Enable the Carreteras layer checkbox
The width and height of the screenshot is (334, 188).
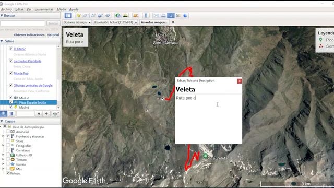click(8, 150)
